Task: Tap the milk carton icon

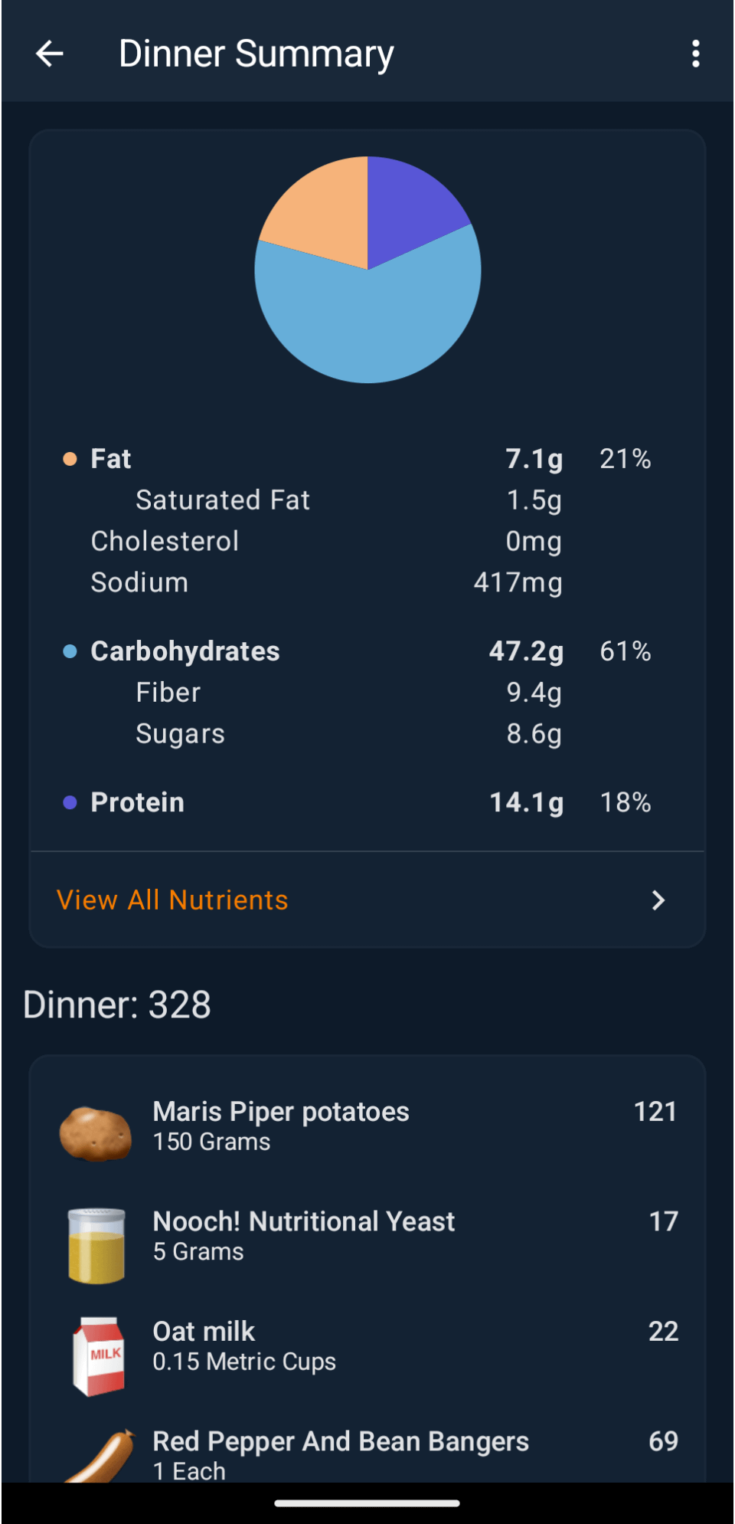Action: tap(98, 1355)
